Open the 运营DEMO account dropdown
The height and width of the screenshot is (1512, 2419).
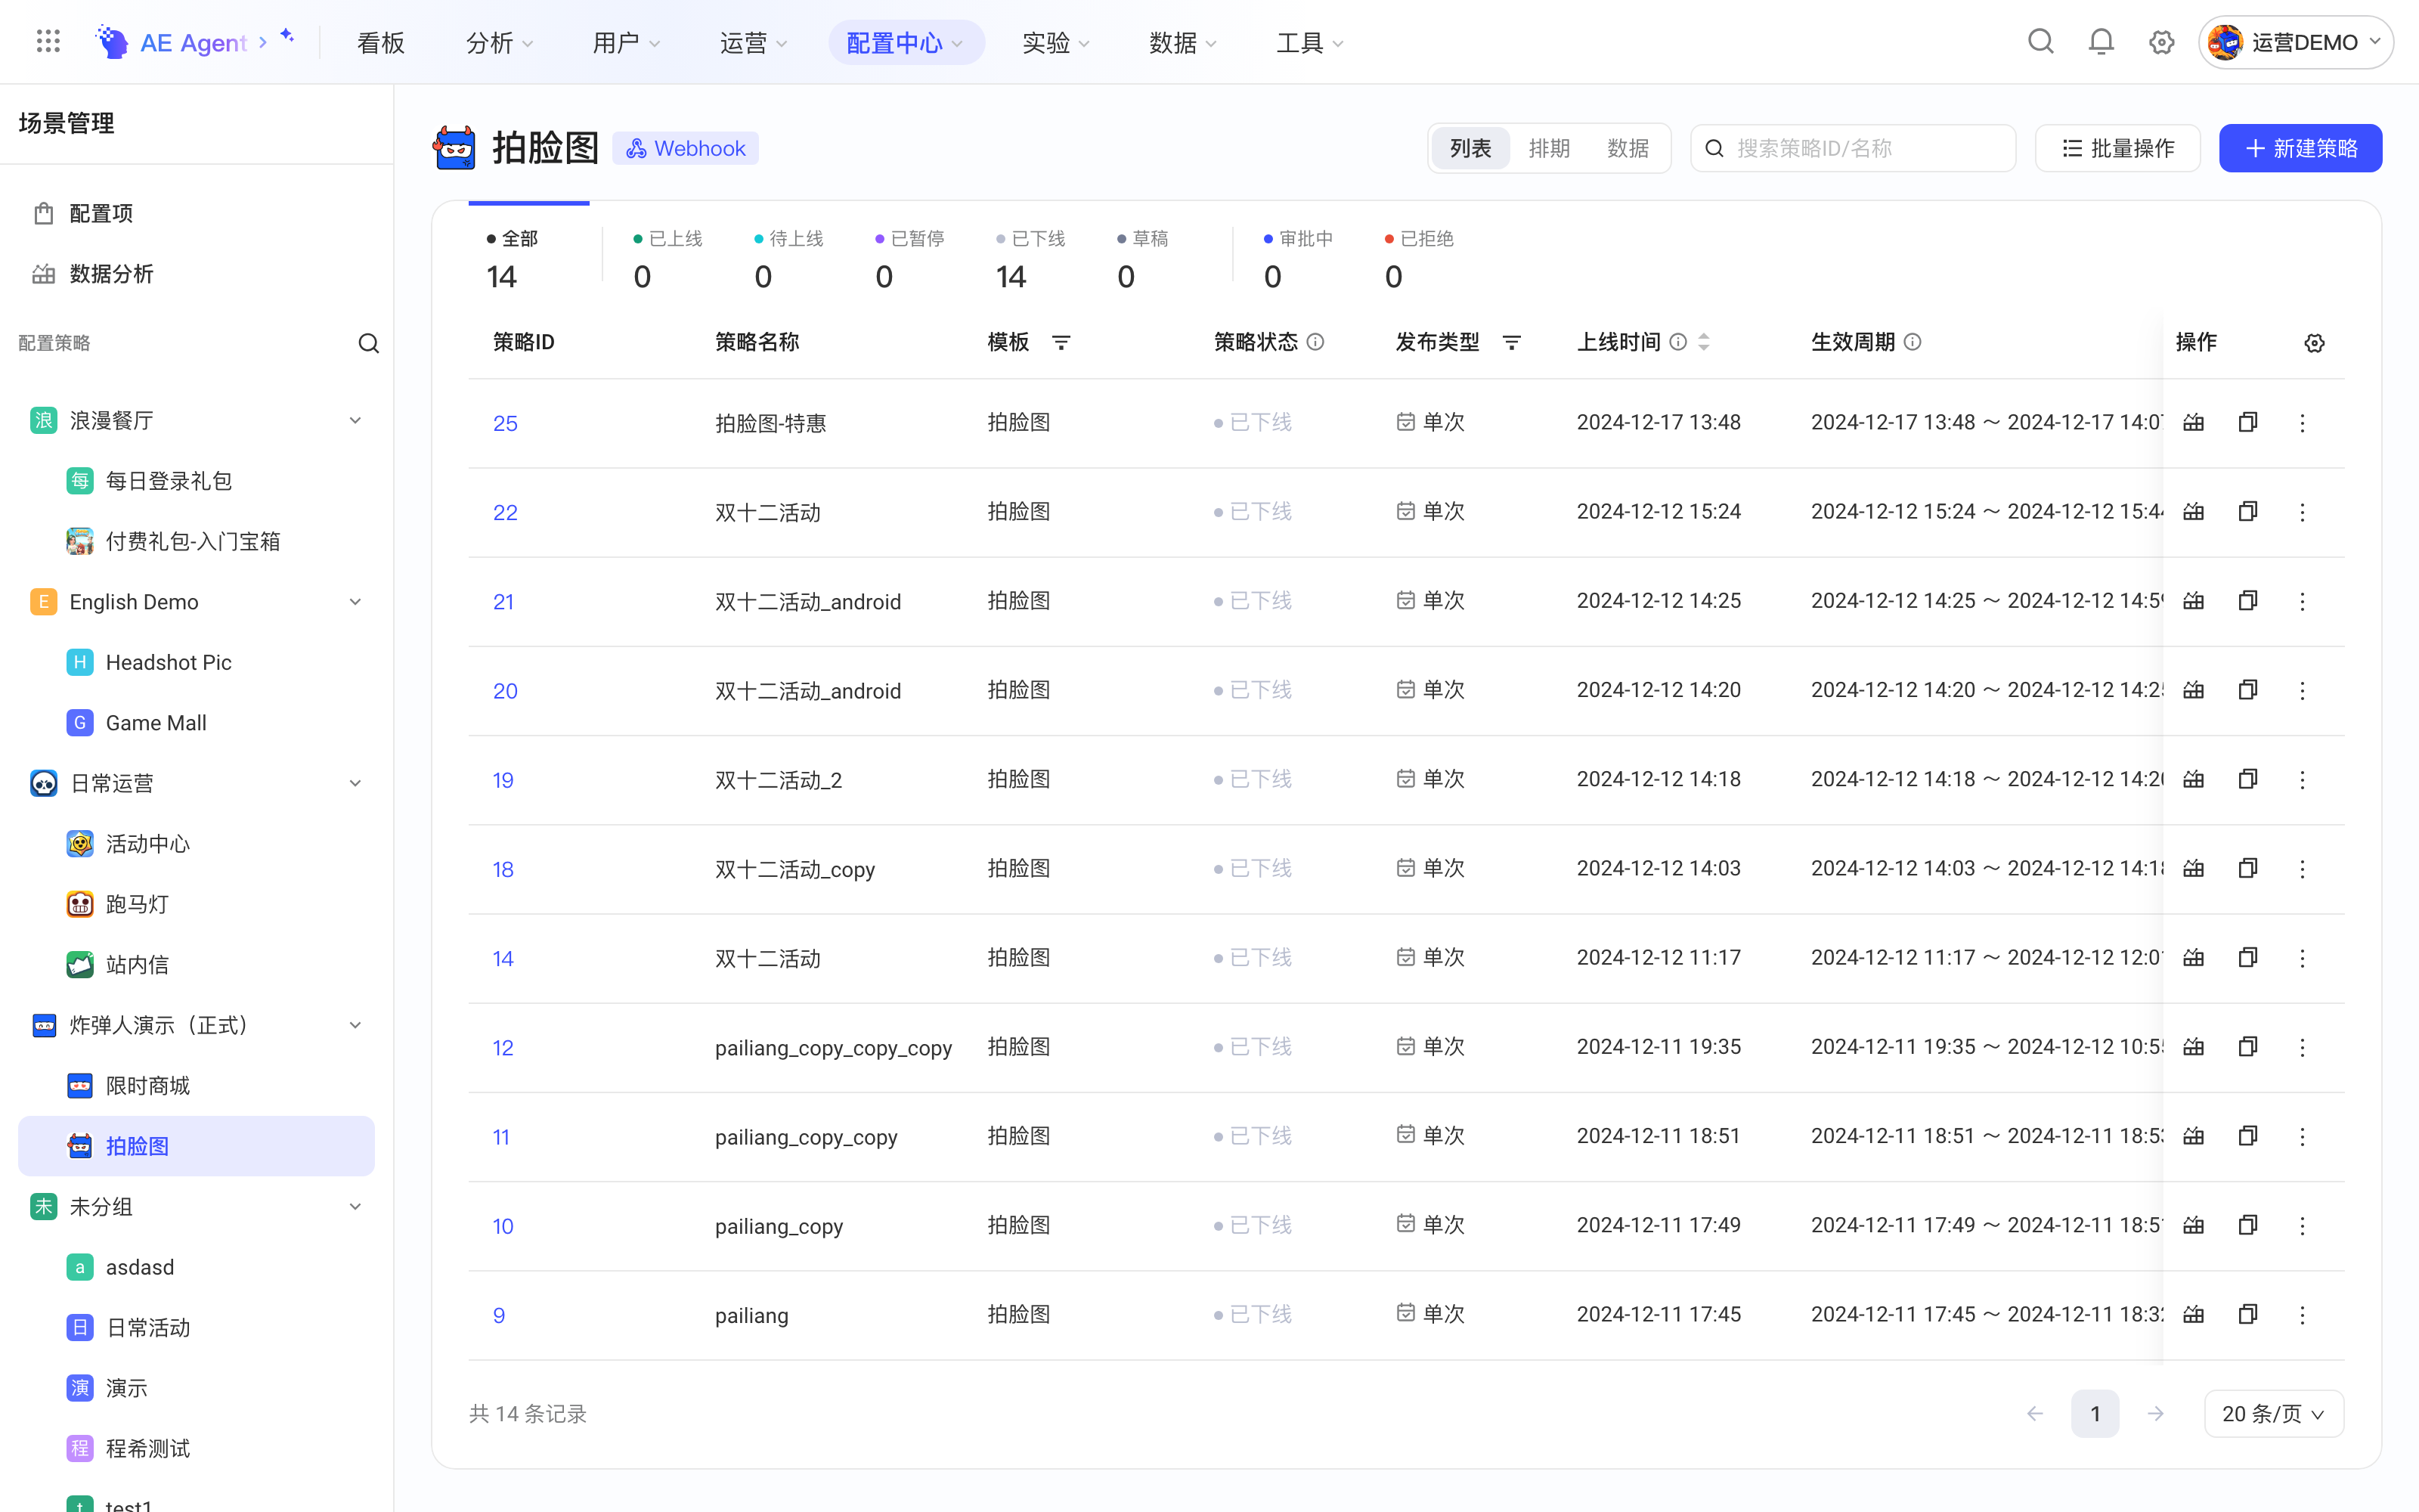pyautogui.click(x=2295, y=42)
